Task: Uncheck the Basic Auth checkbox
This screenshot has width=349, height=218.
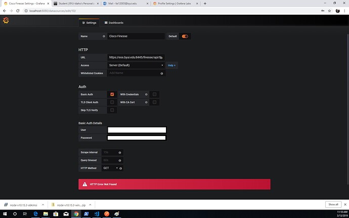Action: pyautogui.click(x=112, y=95)
